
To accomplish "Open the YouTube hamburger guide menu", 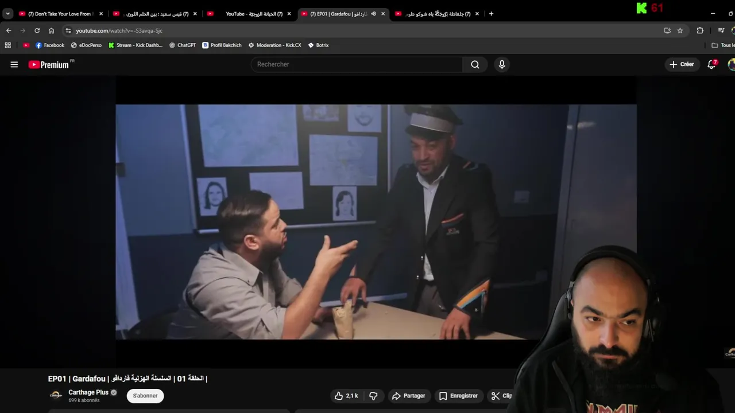I will [x=14, y=64].
